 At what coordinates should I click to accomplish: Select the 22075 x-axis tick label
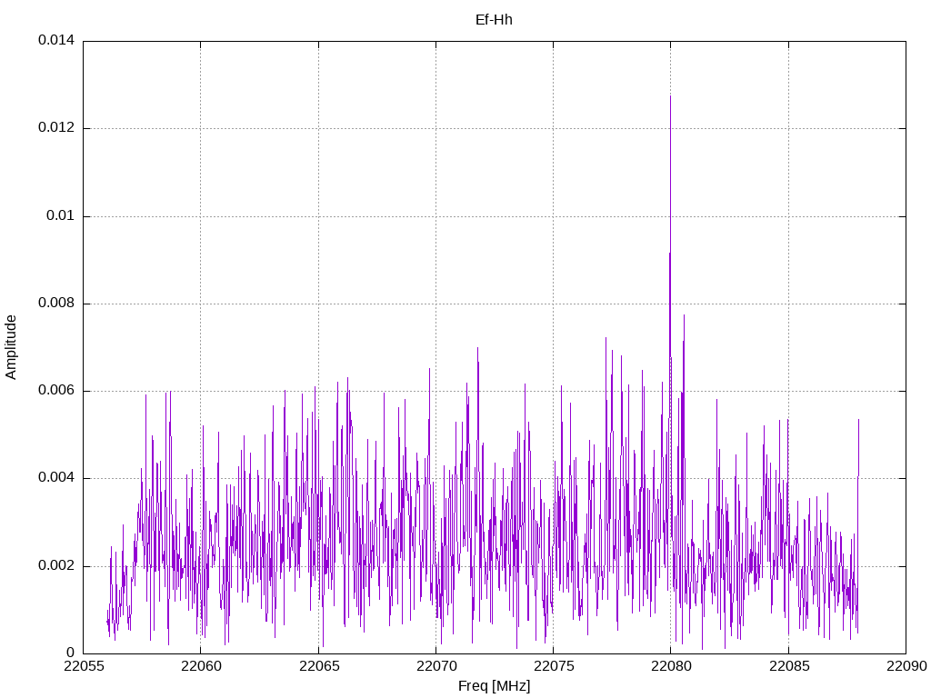point(553,667)
